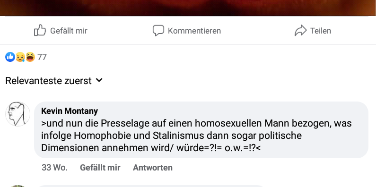Click the 'Kommentieren' label

click(194, 31)
